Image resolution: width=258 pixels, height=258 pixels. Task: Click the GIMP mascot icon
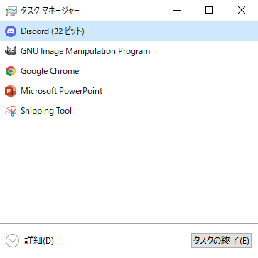11,51
